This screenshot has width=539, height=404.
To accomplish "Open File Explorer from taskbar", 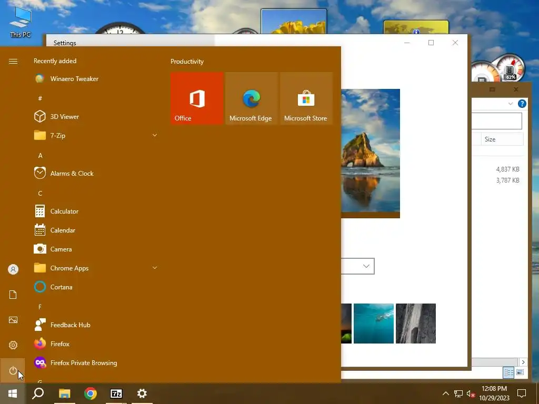I will (65, 393).
